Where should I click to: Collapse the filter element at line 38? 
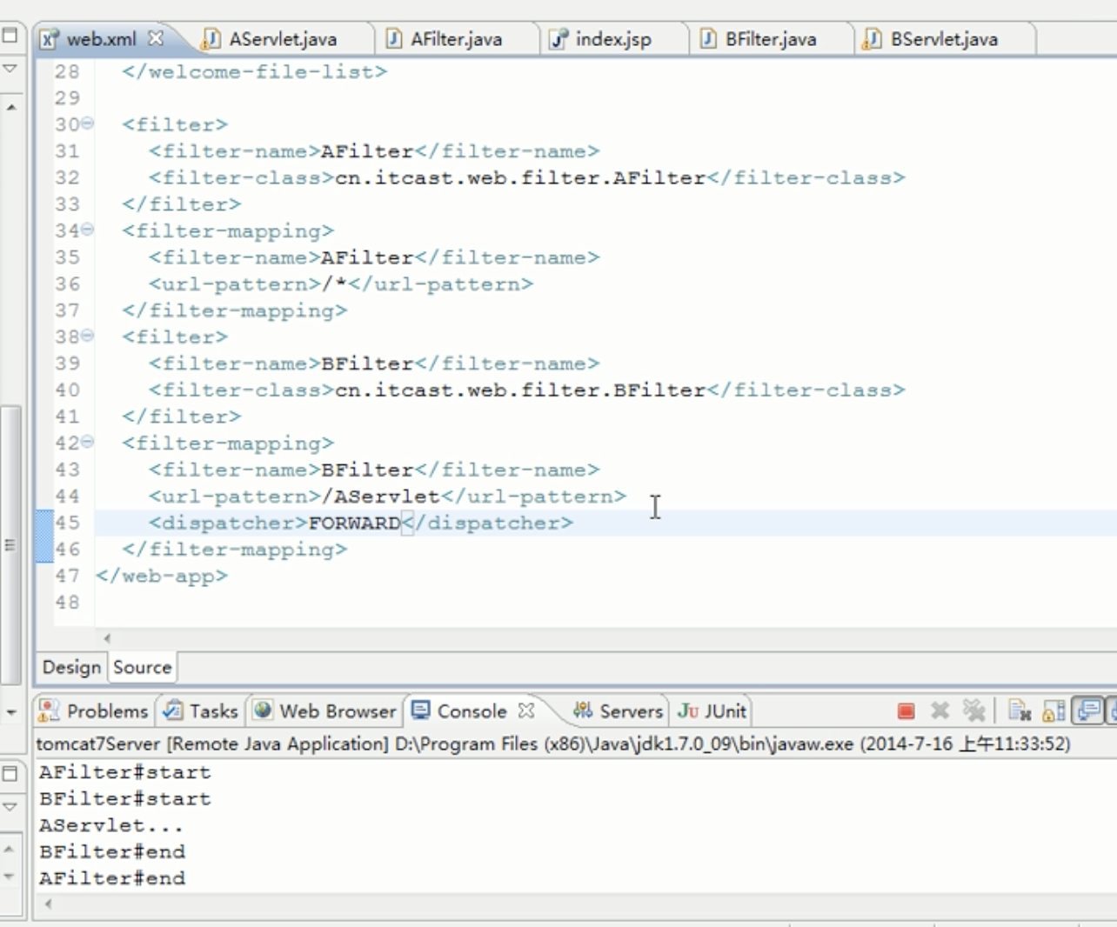87,336
